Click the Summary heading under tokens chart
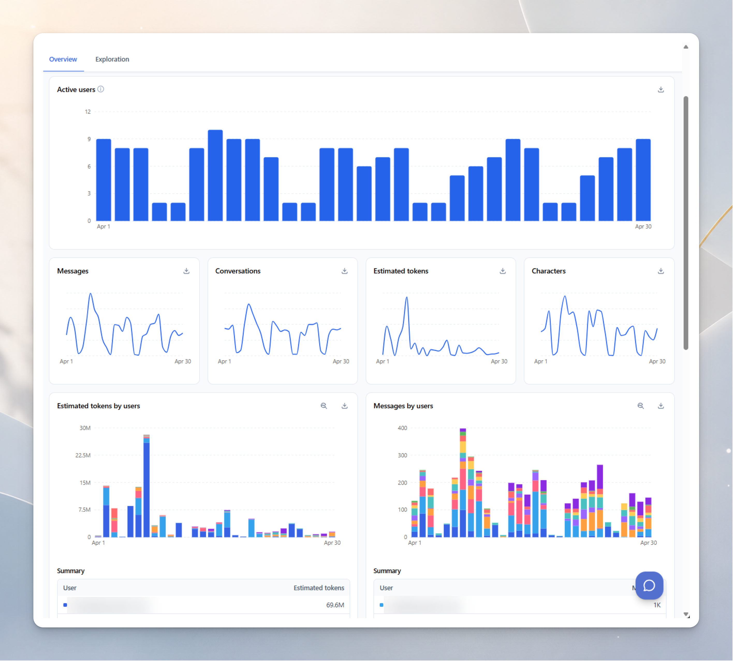 click(71, 571)
